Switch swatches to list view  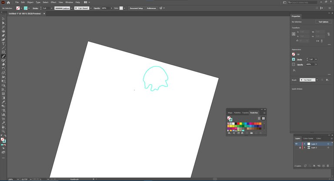(259, 118)
